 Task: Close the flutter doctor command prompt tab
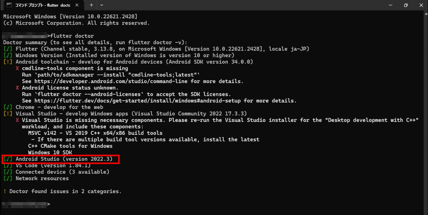click(77, 5)
